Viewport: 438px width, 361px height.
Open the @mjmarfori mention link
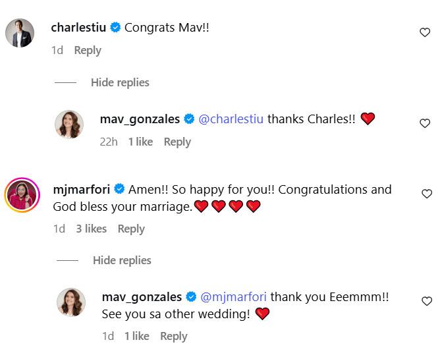tap(233, 297)
